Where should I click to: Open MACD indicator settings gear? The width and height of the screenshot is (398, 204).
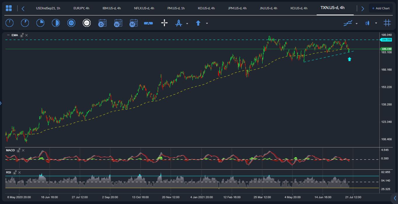tap(18, 150)
